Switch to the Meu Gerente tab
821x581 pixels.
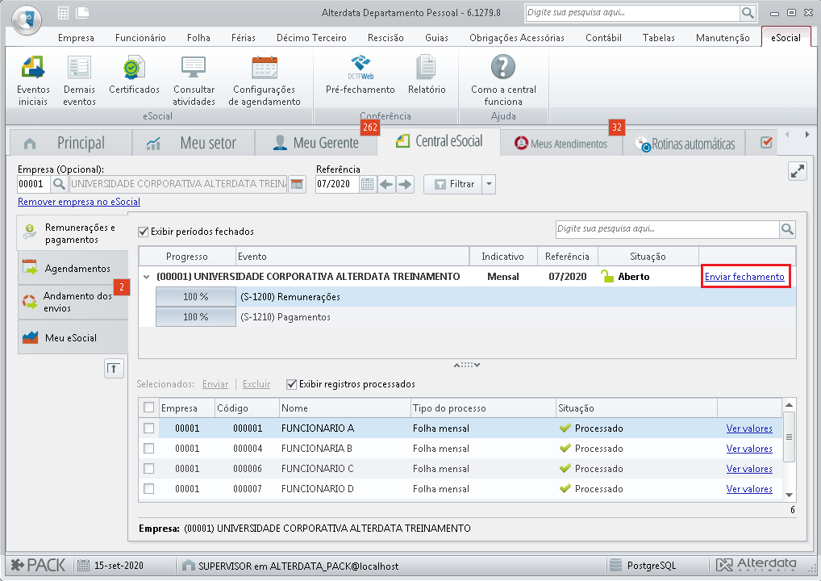point(315,143)
